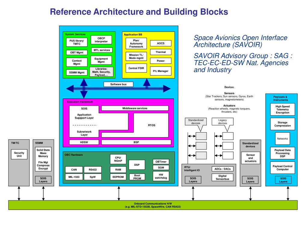Select Payload Data Processing DSP box
Viewport: 308px width, 231px height.
coord(282,153)
